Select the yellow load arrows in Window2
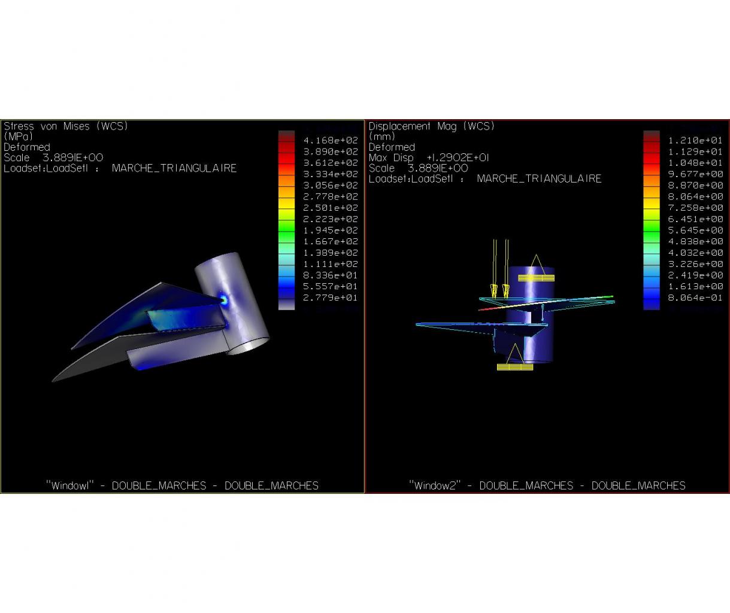730x613 pixels. 501,269
